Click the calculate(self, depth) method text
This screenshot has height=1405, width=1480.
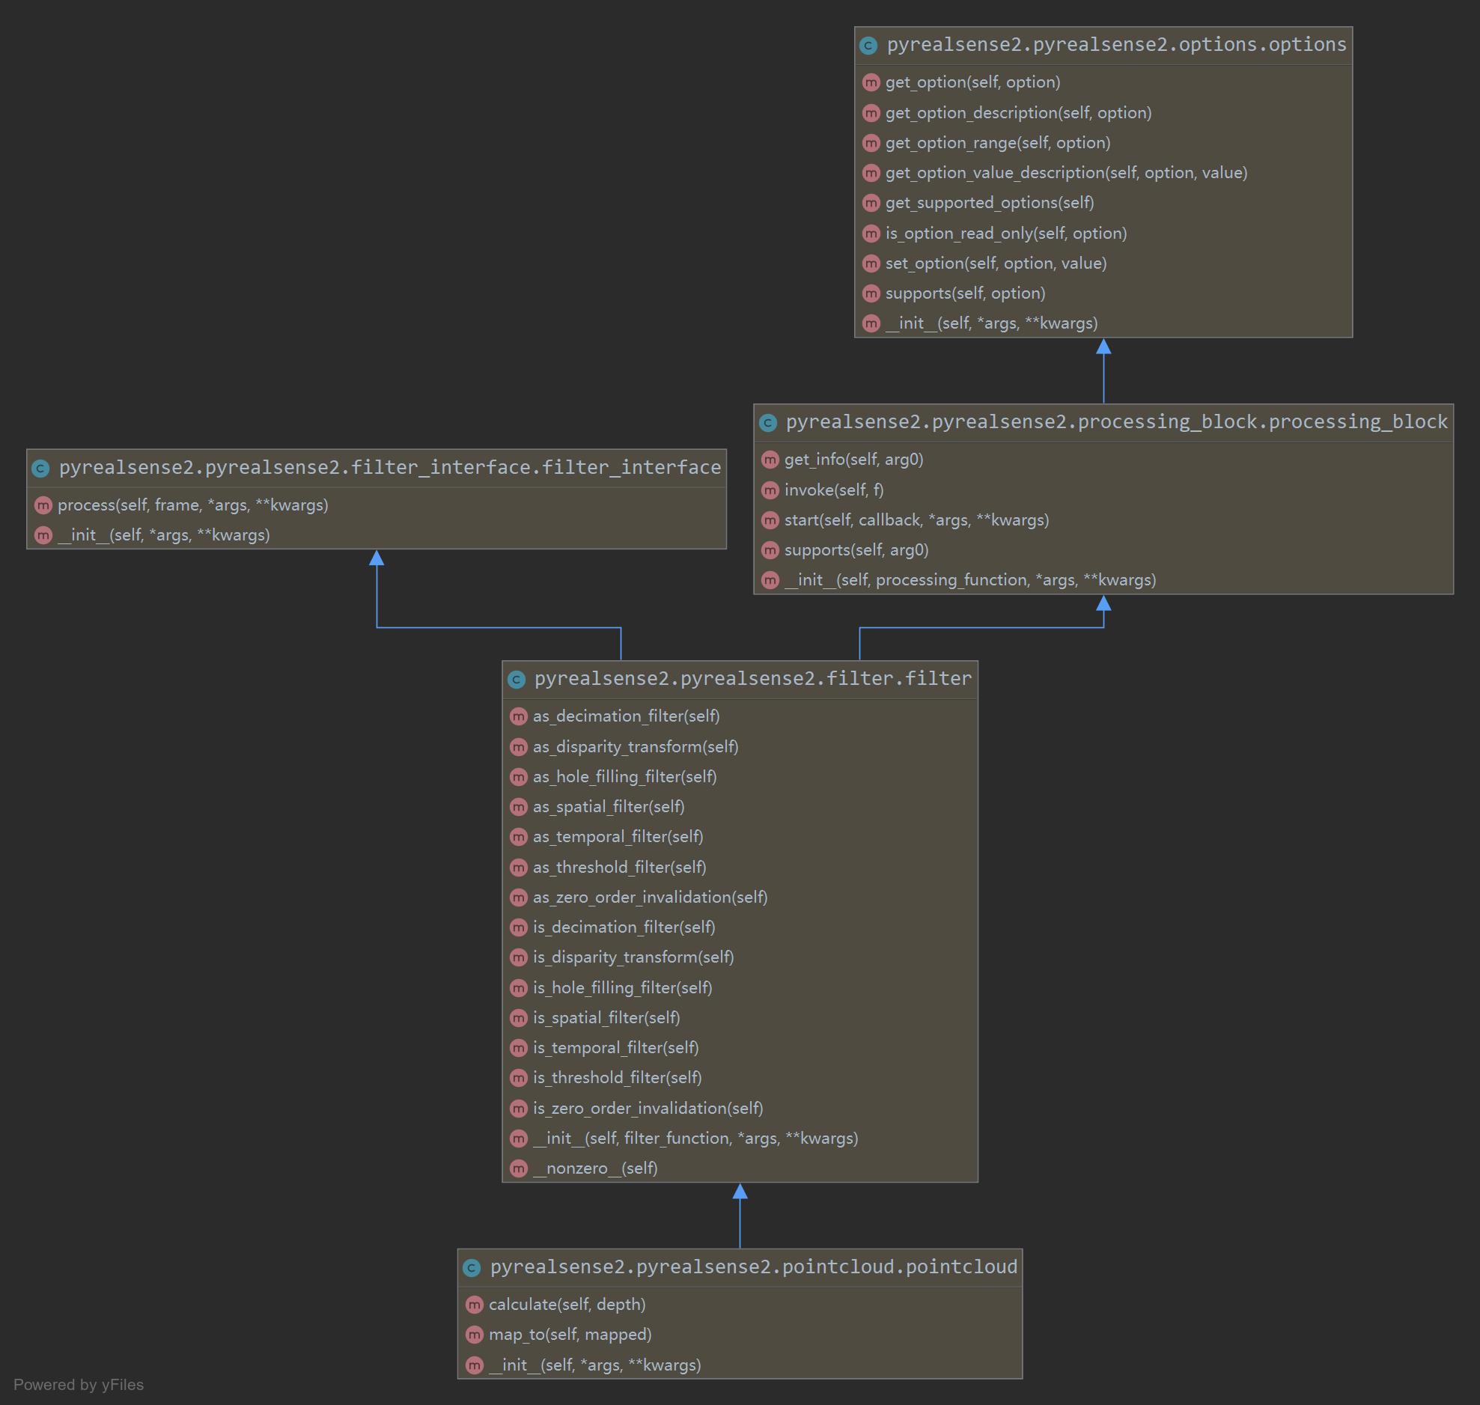[x=567, y=1305]
